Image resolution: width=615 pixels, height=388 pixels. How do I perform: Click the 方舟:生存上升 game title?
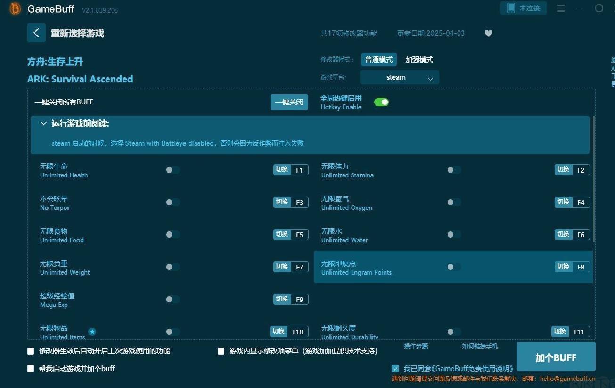tap(55, 62)
